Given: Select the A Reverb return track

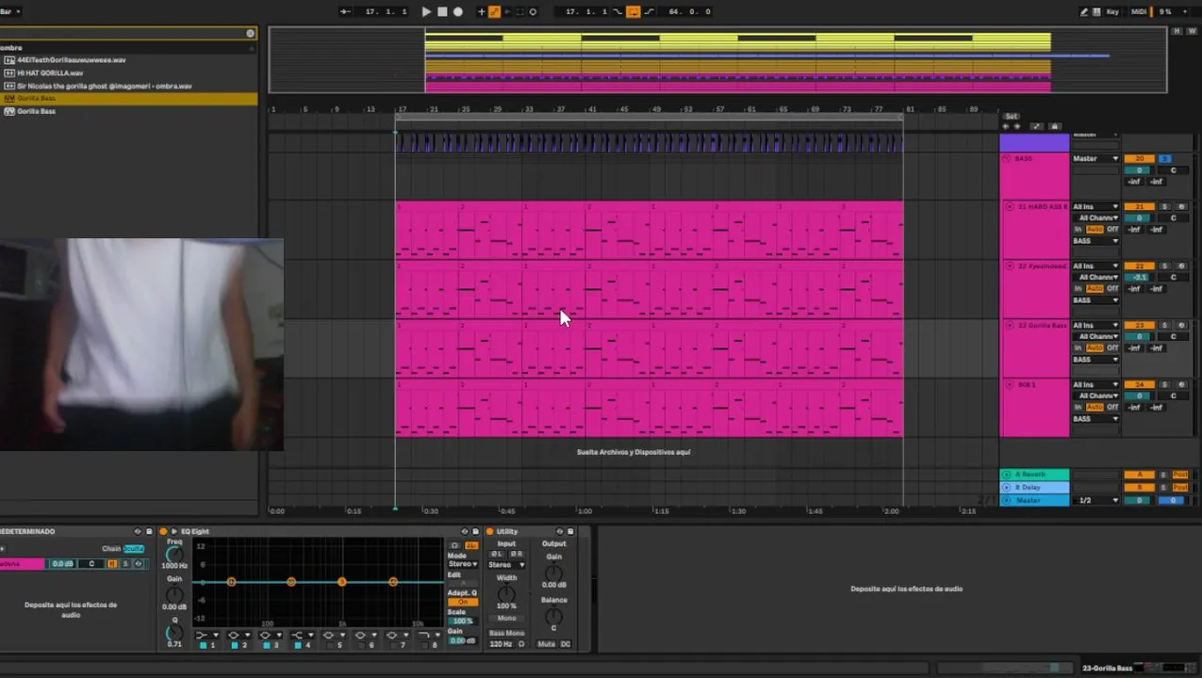Looking at the screenshot, I should tap(1035, 475).
